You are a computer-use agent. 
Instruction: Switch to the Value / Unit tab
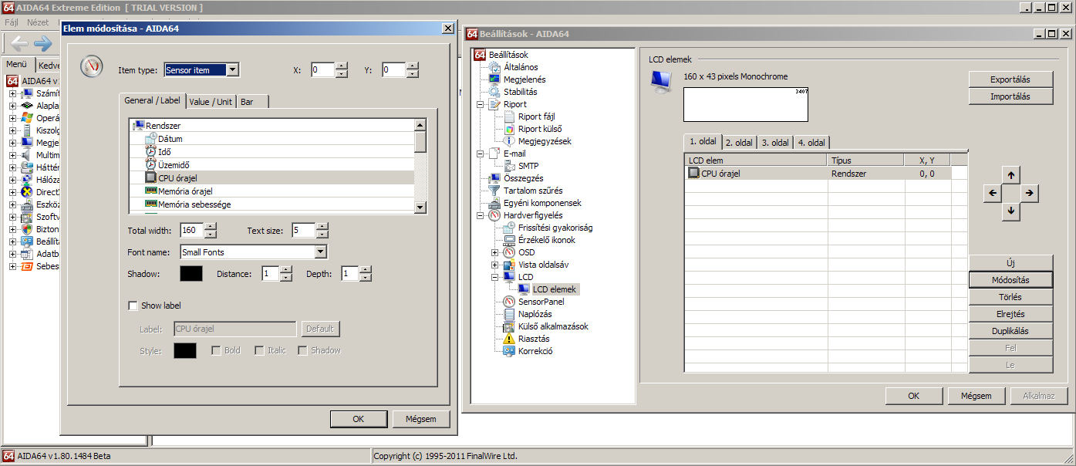211,102
